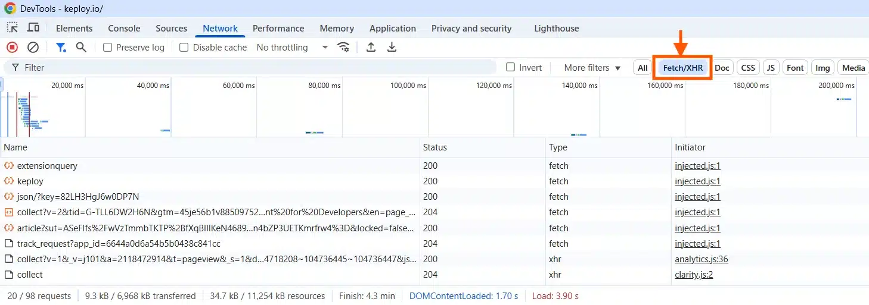This screenshot has height=305, width=869.
Task: Open the network search magnifier
Action: point(81,47)
